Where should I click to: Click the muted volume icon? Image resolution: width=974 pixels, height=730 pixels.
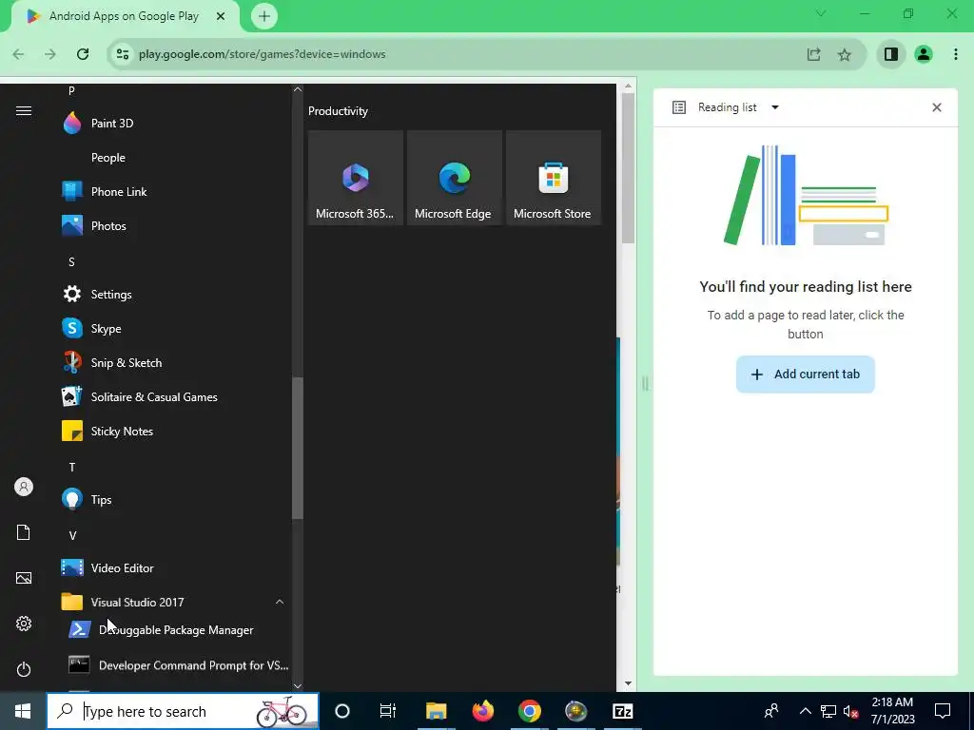point(850,711)
